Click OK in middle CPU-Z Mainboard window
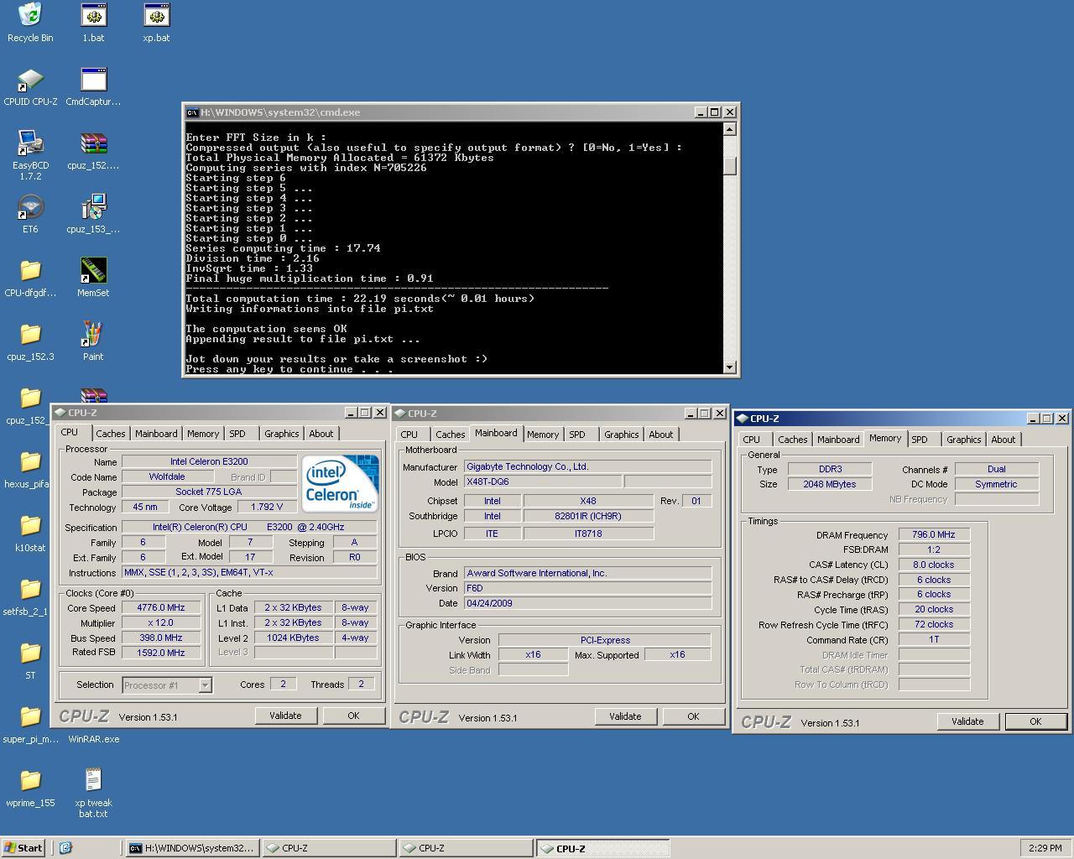The height and width of the screenshot is (859, 1074). click(x=693, y=716)
